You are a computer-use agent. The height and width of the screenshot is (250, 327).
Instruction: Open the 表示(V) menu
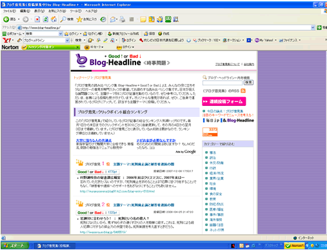point(39,11)
